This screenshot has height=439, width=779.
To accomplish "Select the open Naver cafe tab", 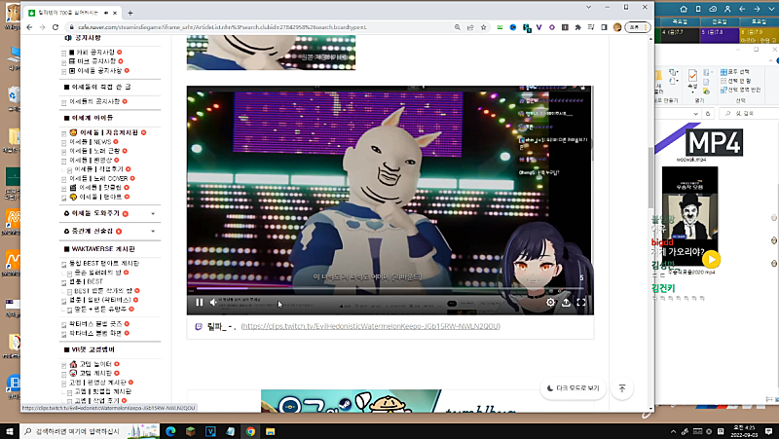I will (72, 13).
